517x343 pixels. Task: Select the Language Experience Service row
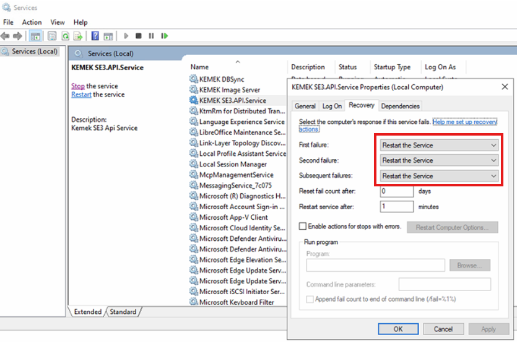pyautogui.click(x=237, y=121)
